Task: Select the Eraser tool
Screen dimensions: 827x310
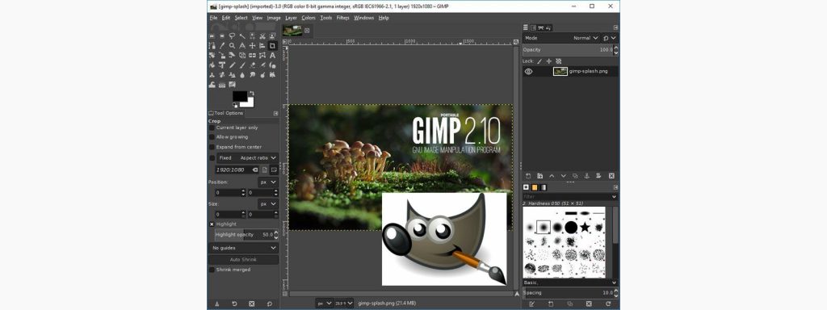Action: point(252,65)
